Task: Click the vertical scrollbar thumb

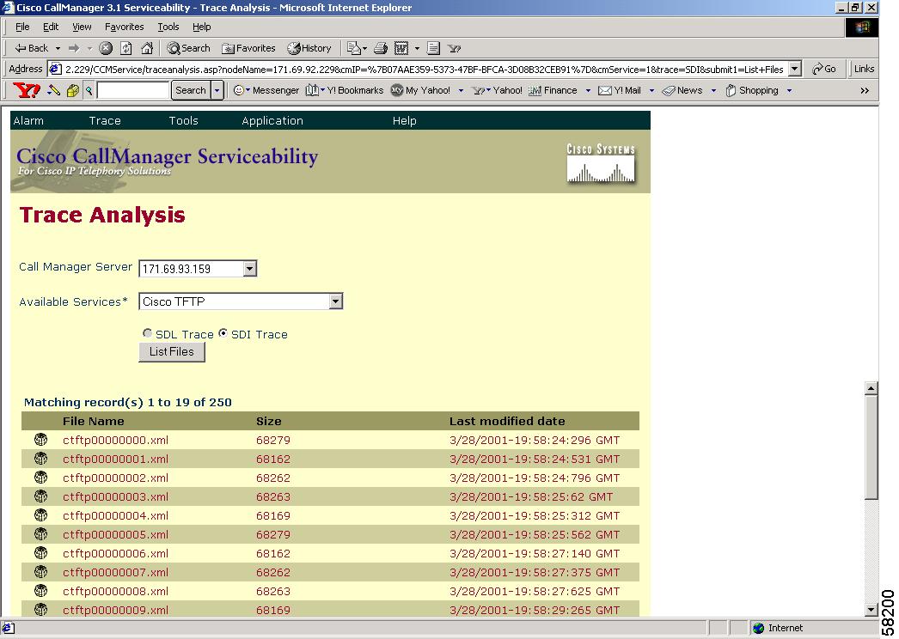Action: pos(871,447)
